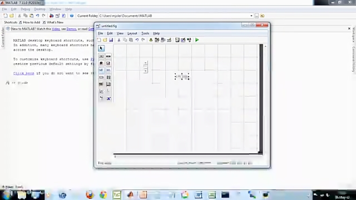Follow the Video link in info banner

pos(56,29)
